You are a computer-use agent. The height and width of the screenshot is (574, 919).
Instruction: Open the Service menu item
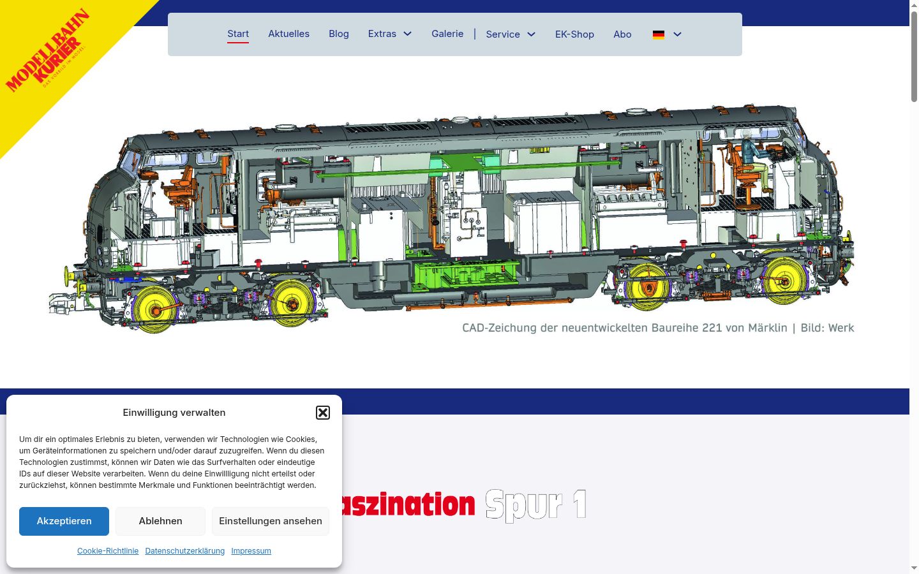(503, 34)
